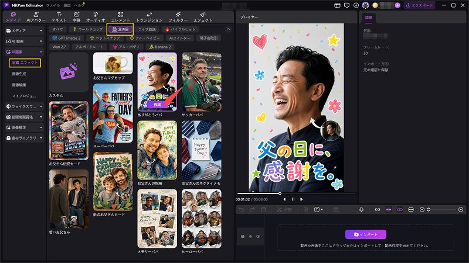Click the zoom-in plus icon on timeline

click(461, 210)
